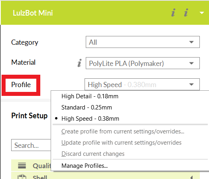Open the Profile dropdown showing High Speed
This screenshot has height=179, width=209.
coord(142,84)
